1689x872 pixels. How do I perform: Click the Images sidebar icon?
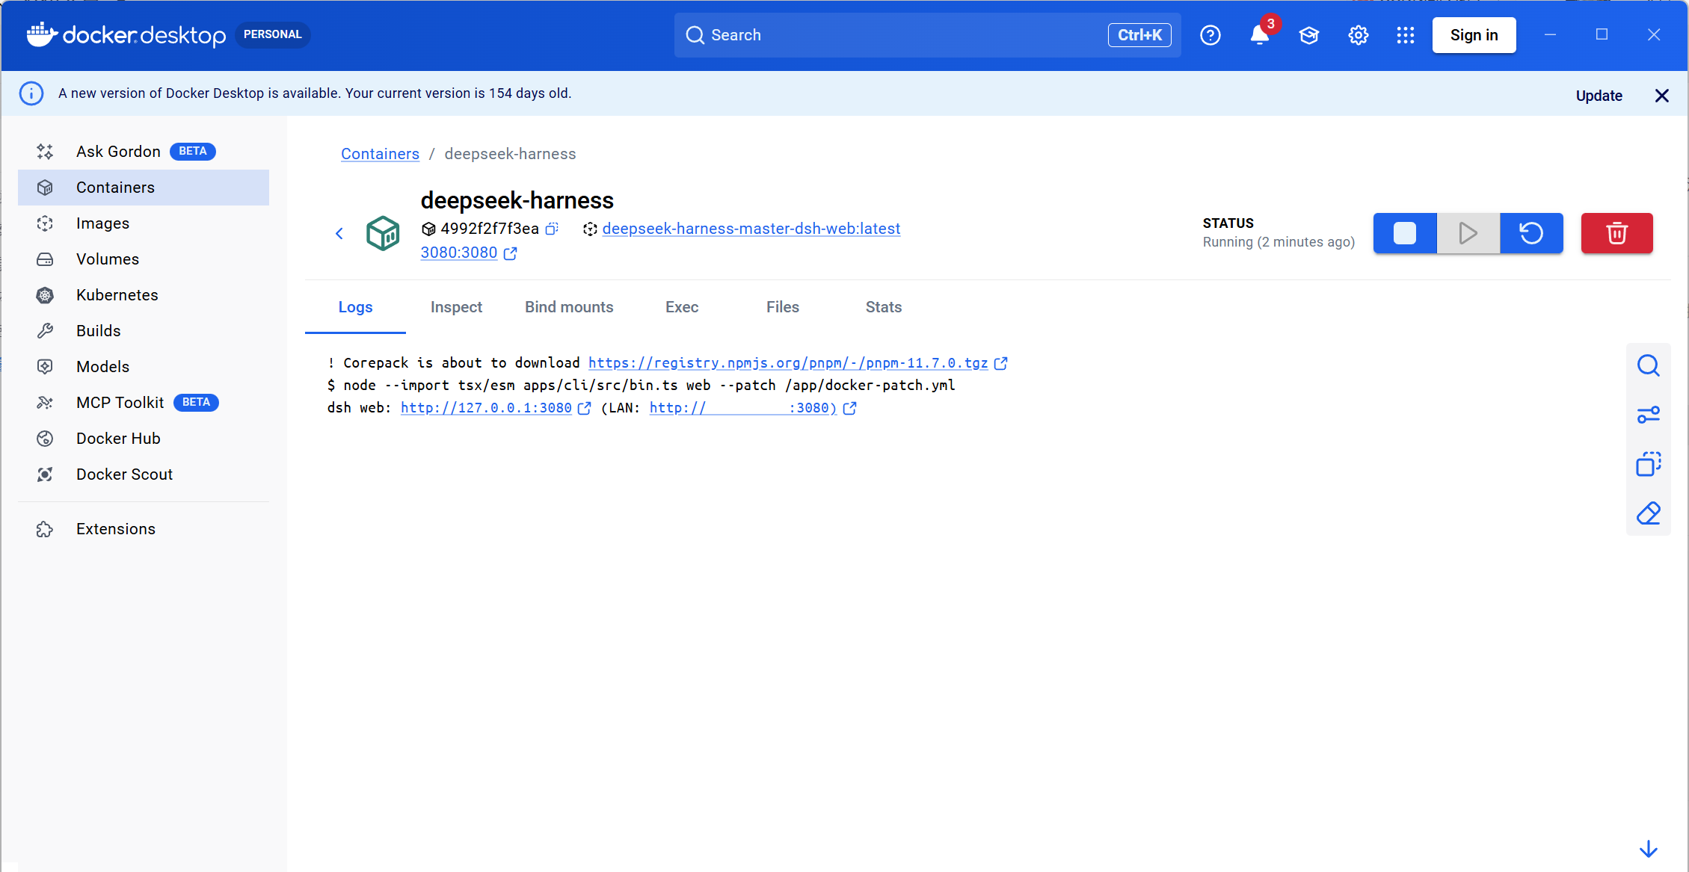pyautogui.click(x=45, y=223)
